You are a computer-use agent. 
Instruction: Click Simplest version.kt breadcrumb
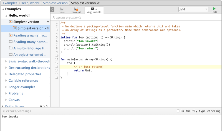85,3
